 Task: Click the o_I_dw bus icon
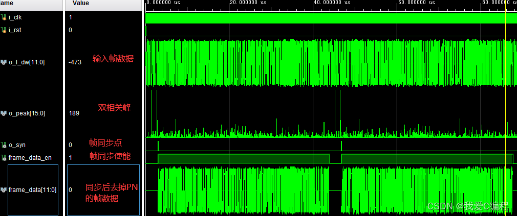click(x=4, y=62)
